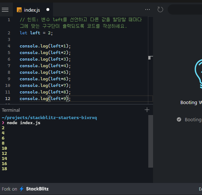Open the hamburger sidebar menu
The image size is (202, 195).
tap(5, 10)
